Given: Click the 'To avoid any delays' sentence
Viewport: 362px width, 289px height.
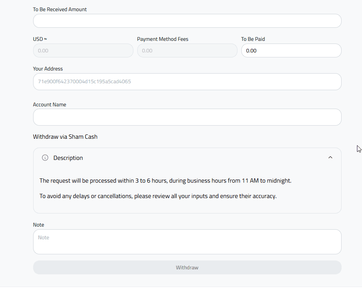Looking at the screenshot, I should coord(158,196).
